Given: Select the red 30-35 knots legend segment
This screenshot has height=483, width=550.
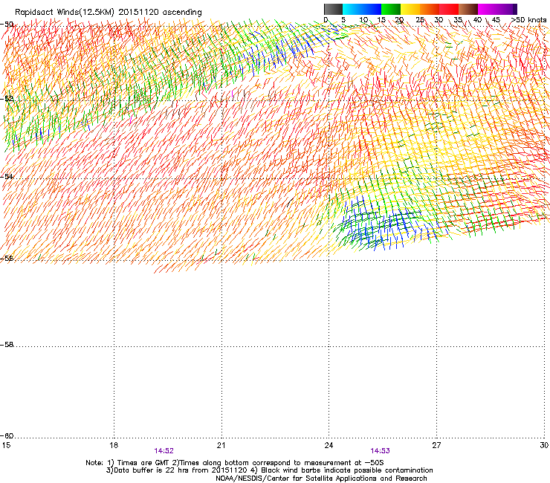Looking at the screenshot, I should [449, 9].
